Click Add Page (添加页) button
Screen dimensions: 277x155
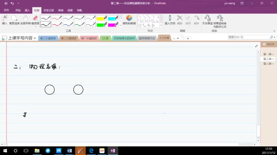pos(269,44)
